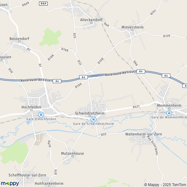Viewport: 187px width, 187px height.
Task: Select the Mutzenhouse village label
Action: click(x=73, y=153)
